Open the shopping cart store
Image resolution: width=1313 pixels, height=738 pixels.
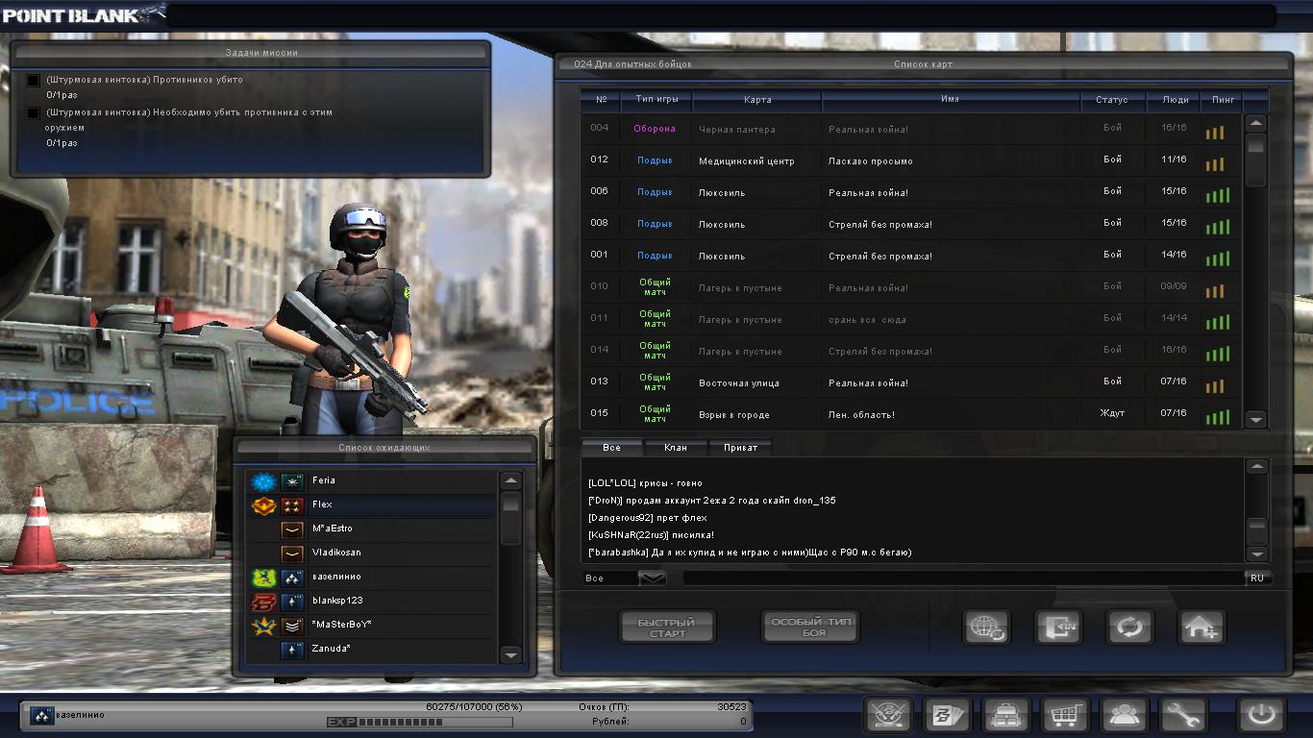[x=1064, y=716]
